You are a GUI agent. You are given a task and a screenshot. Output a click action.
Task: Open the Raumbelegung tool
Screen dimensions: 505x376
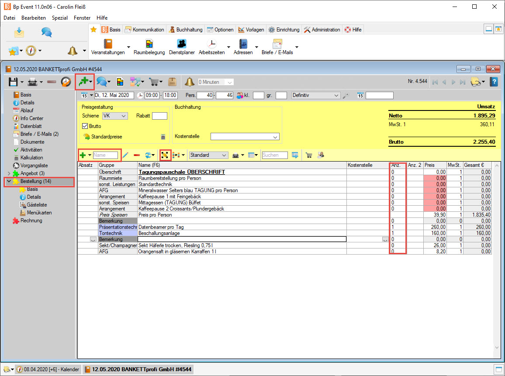pyautogui.click(x=149, y=44)
